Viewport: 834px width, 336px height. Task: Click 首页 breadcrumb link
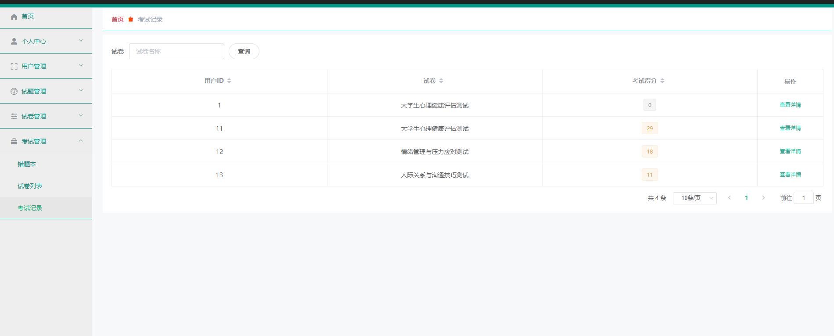(x=117, y=19)
